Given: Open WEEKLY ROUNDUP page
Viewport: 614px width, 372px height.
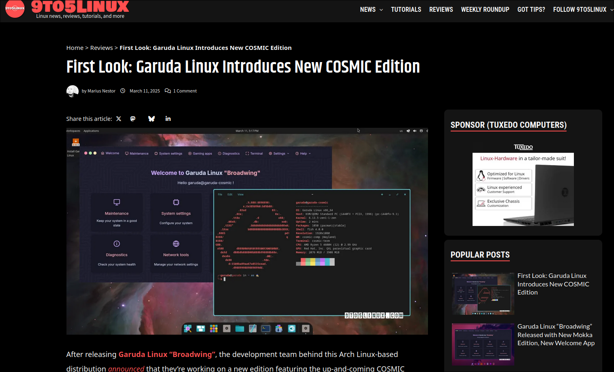Looking at the screenshot, I should click(485, 9).
